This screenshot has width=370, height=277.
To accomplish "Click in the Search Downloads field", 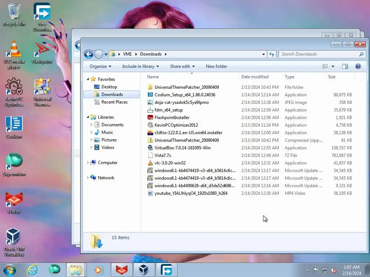I will click(x=322, y=54).
